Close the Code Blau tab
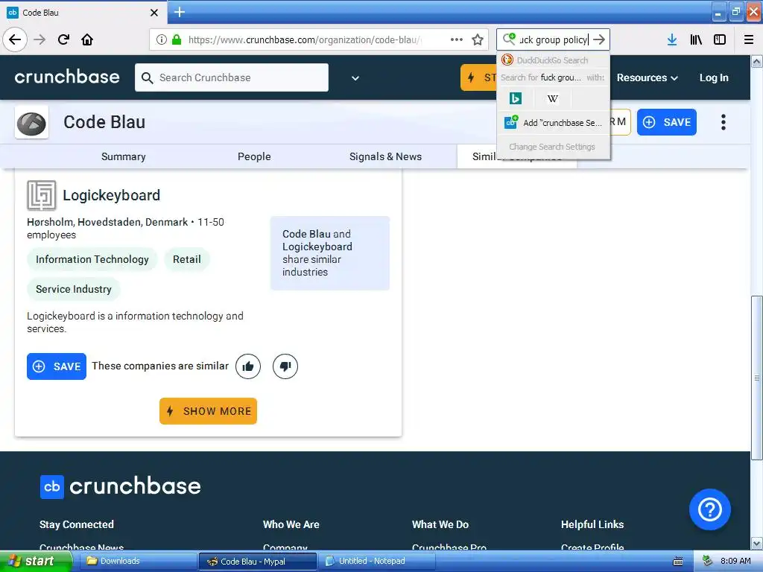Screen dimensions: 763x572 [153, 13]
